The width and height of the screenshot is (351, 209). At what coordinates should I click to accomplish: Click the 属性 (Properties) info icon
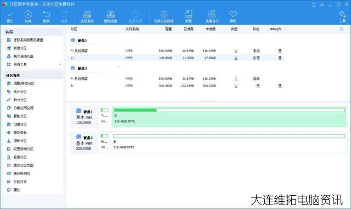coord(9,190)
